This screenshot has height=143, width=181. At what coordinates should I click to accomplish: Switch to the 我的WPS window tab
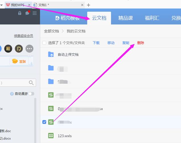point(18,5)
